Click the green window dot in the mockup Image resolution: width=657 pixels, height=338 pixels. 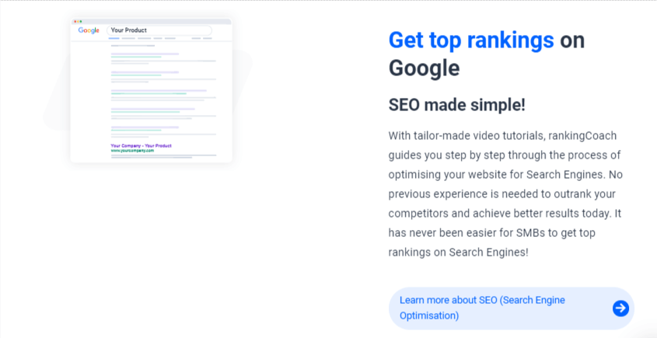pos(82,21)
